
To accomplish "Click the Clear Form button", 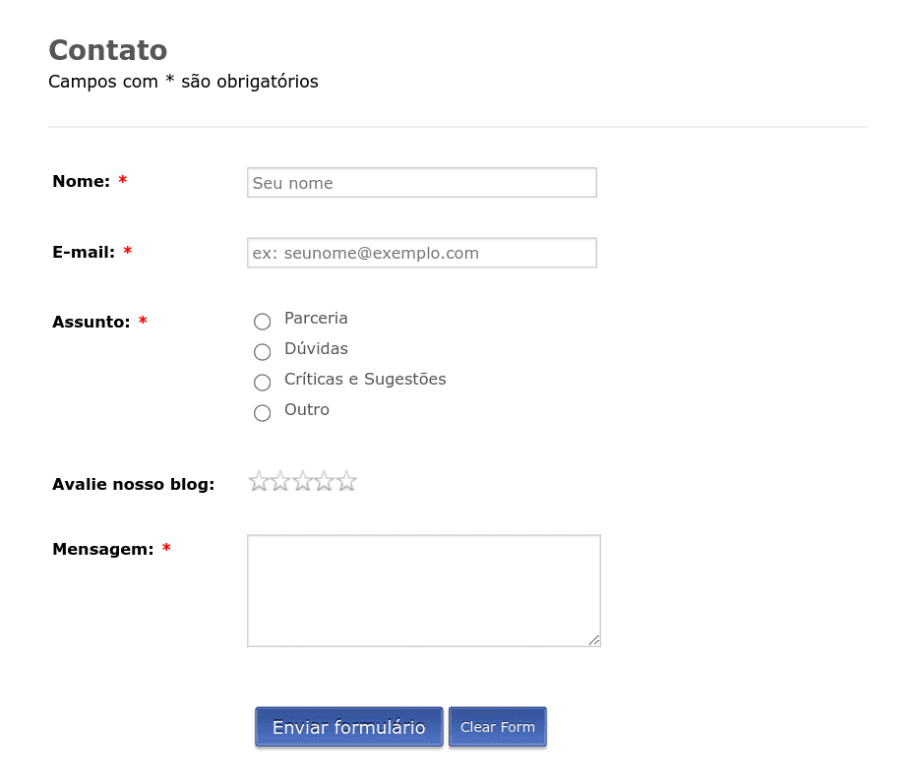I will click(498, 727).
